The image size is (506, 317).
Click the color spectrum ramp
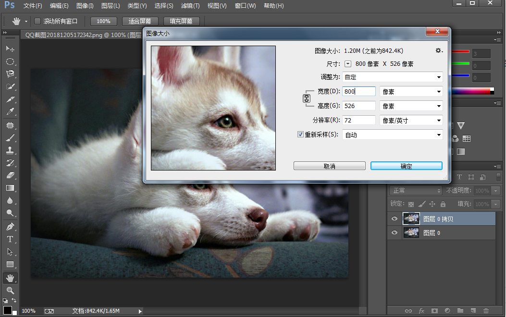[472, 91]
